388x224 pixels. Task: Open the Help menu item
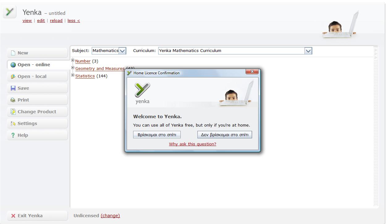pos(37,135)
